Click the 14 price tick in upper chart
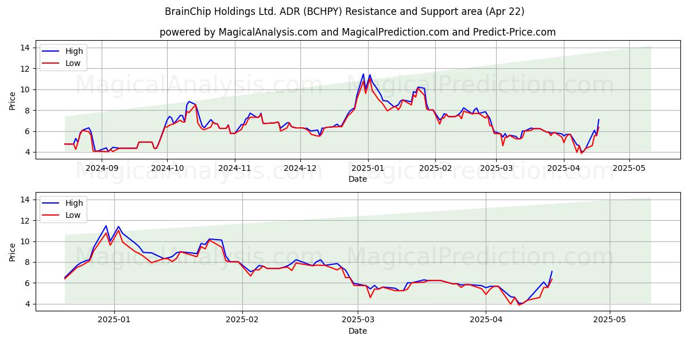Viewport: 689px width, 344px height. (26, 48)
